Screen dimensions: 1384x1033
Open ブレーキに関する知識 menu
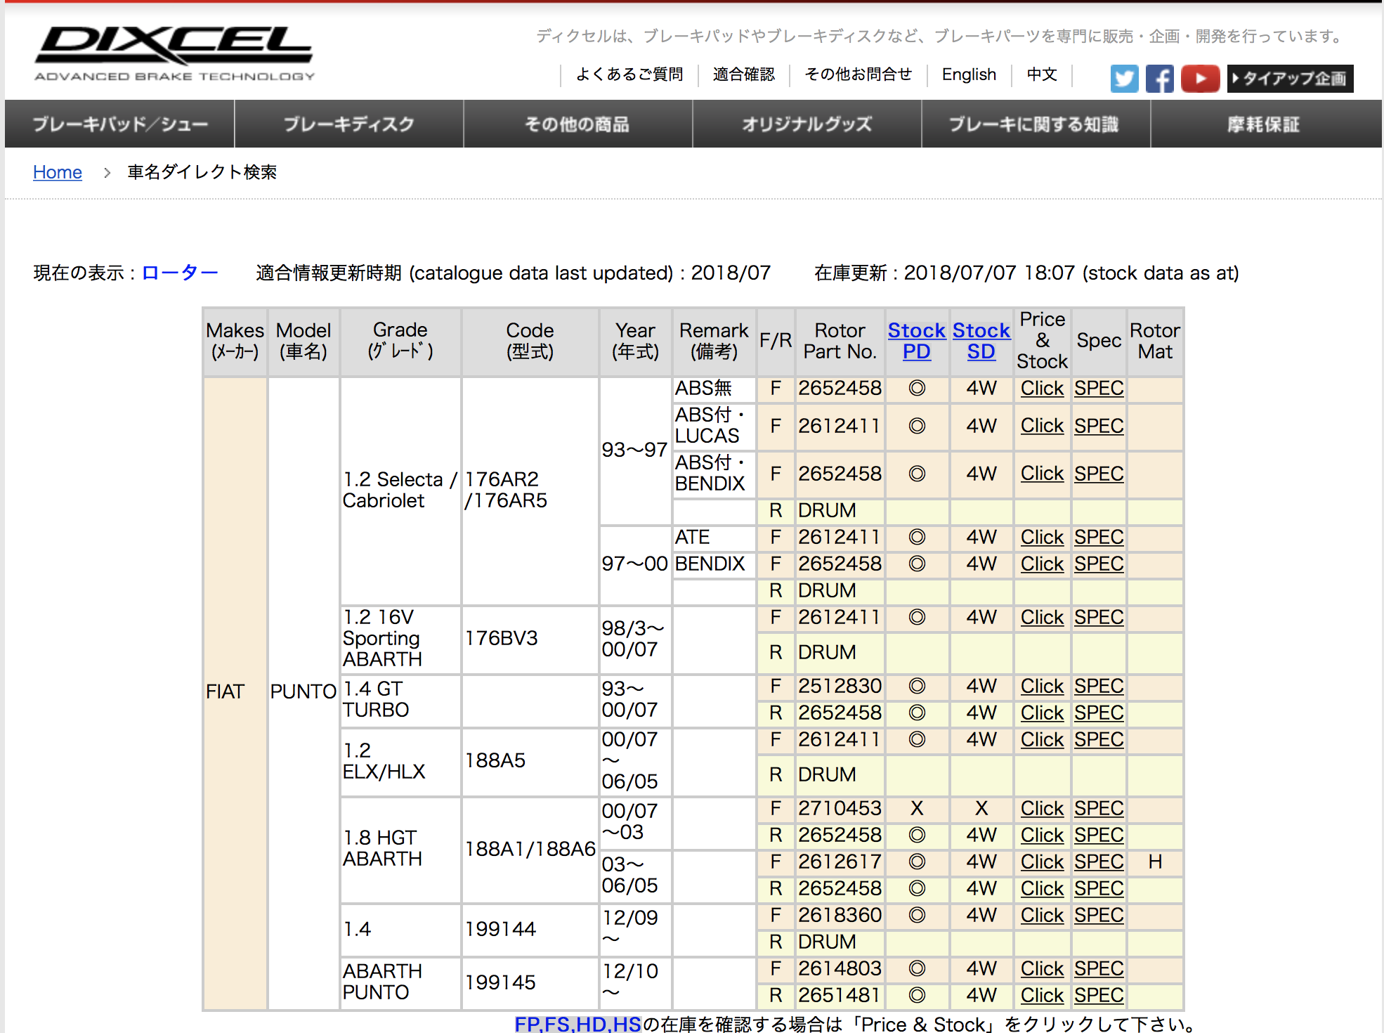pos(1034,124)
